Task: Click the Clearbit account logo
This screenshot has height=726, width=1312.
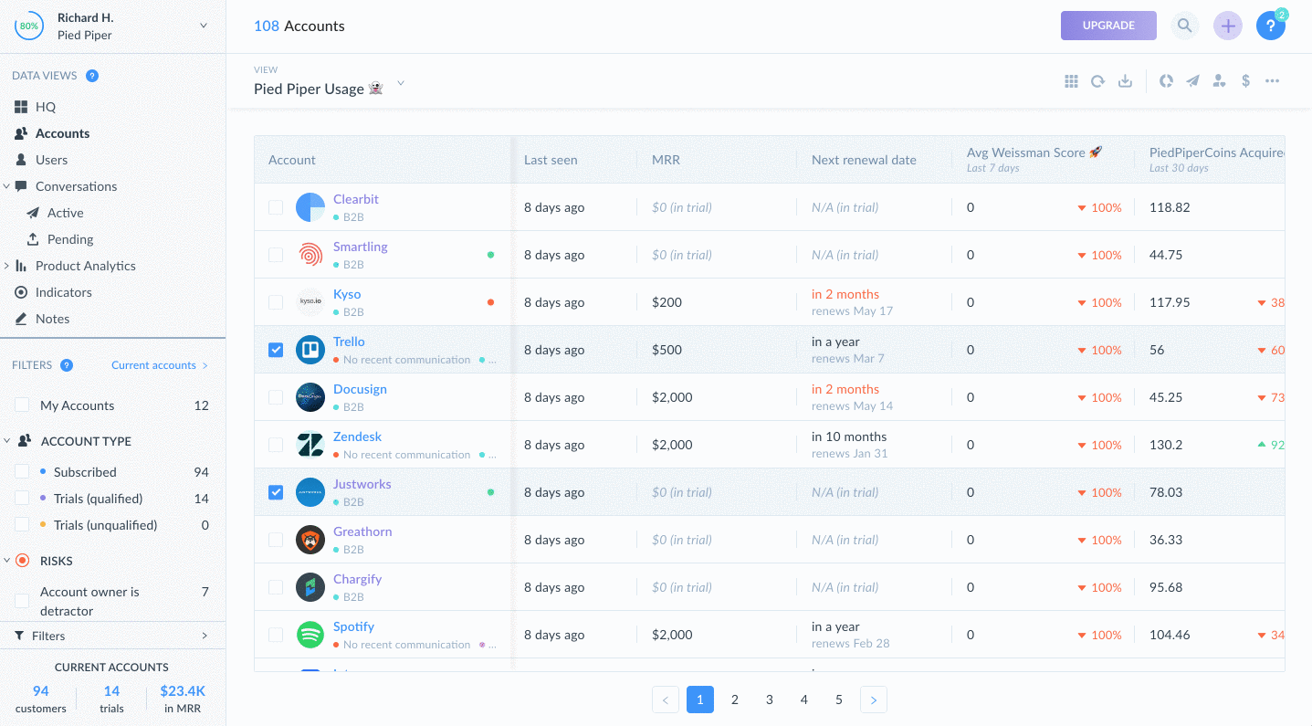Action: 310,207
